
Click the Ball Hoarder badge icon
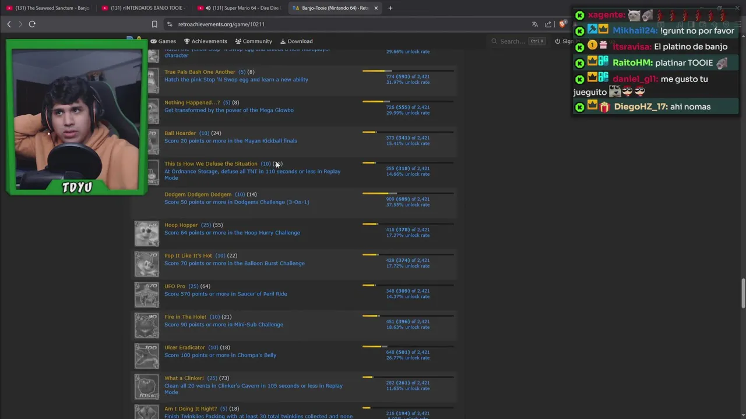click(x=153, y=141)
